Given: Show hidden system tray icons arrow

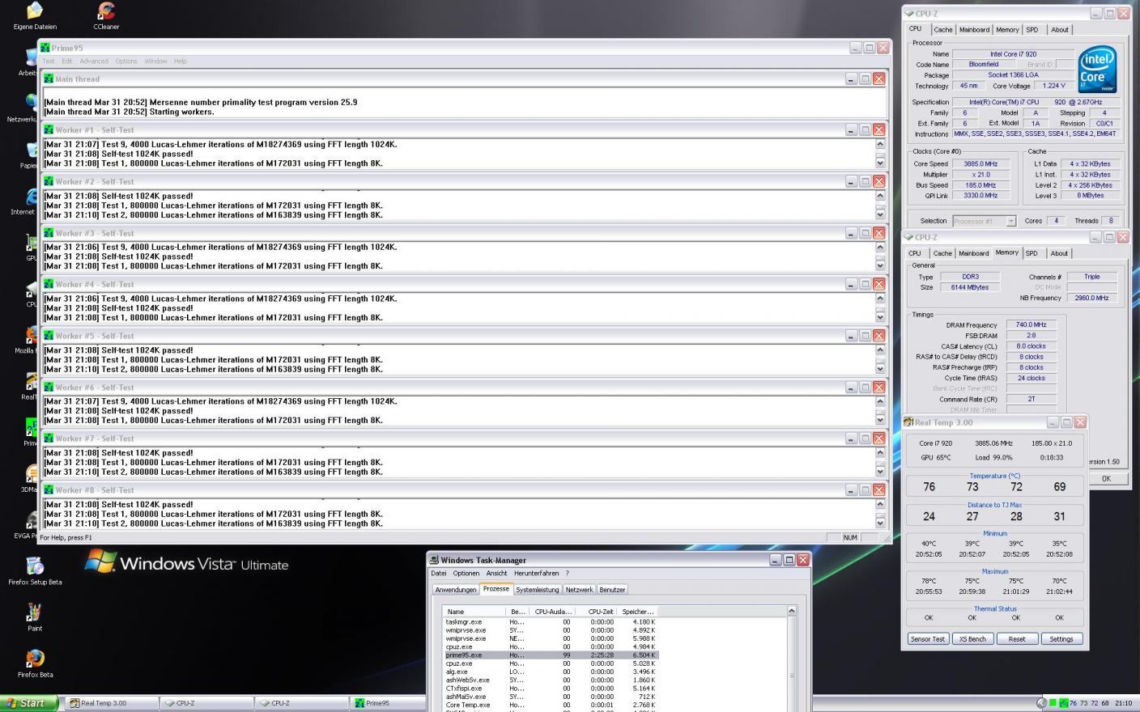Looking at the screenshot, I should point(1041,703).
